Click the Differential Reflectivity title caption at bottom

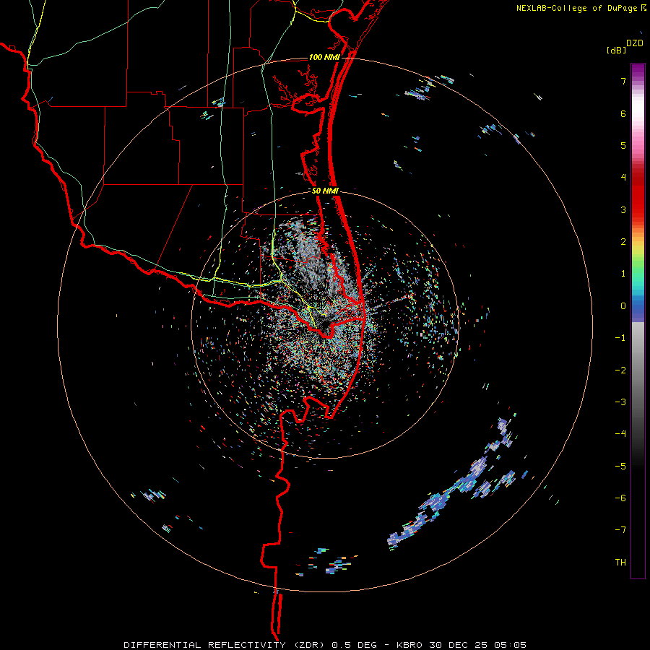[325, 645]
